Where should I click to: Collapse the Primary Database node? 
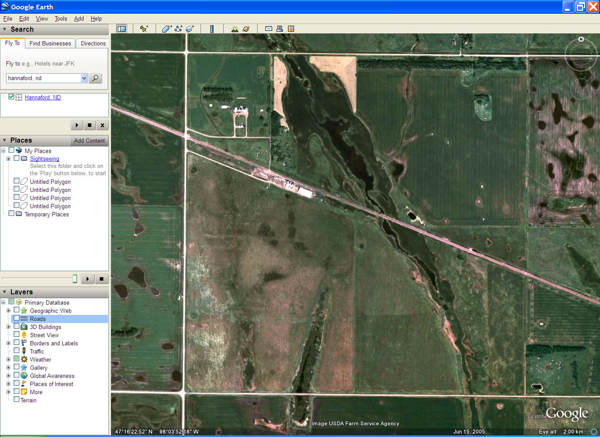(x=3, y=302)
